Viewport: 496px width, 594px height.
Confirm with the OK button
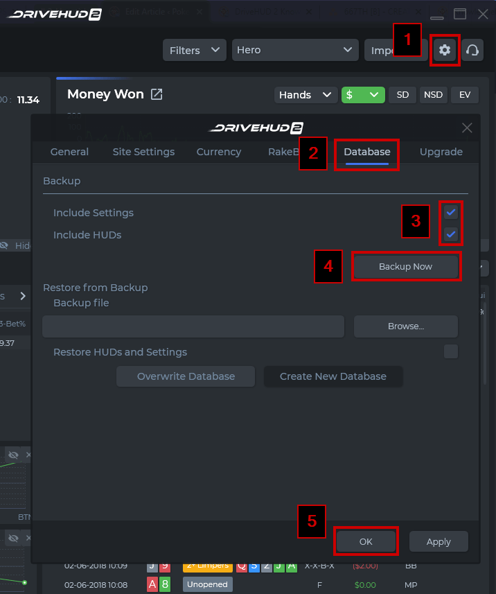point(366,542)
